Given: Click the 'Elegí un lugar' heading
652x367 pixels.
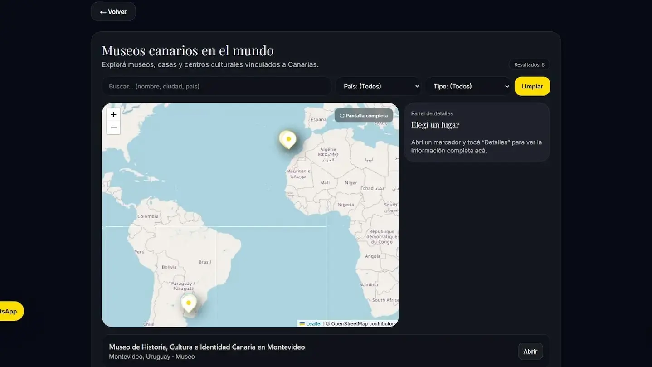Looking at the screenshot, I should pos(435,125).
